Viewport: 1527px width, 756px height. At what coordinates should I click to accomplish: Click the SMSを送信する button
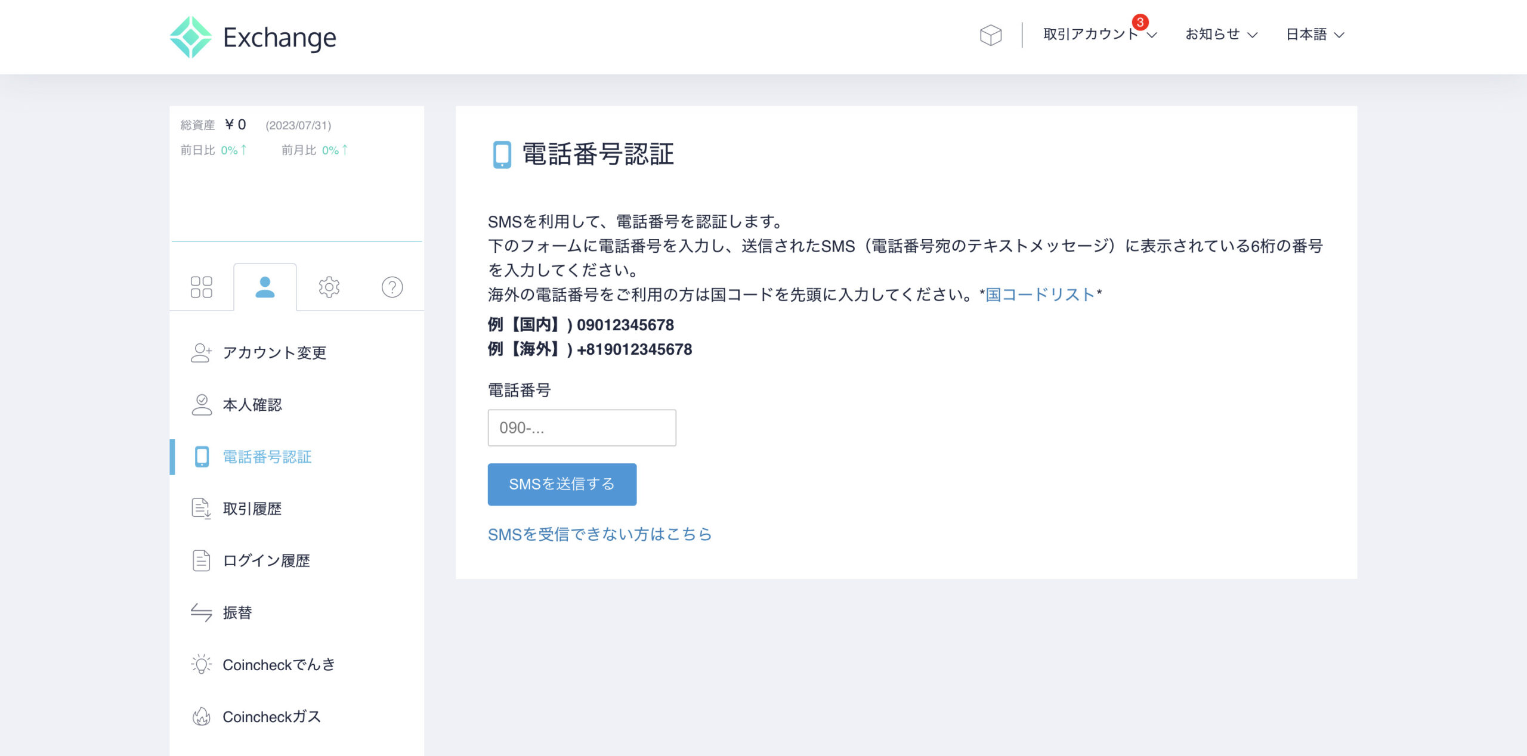pyautogui.click(x=562, y=484)
